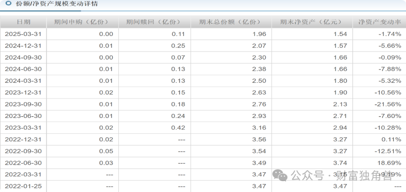Click the date cell 2022-06-30

pyautogui.click(x=23, y=163)
